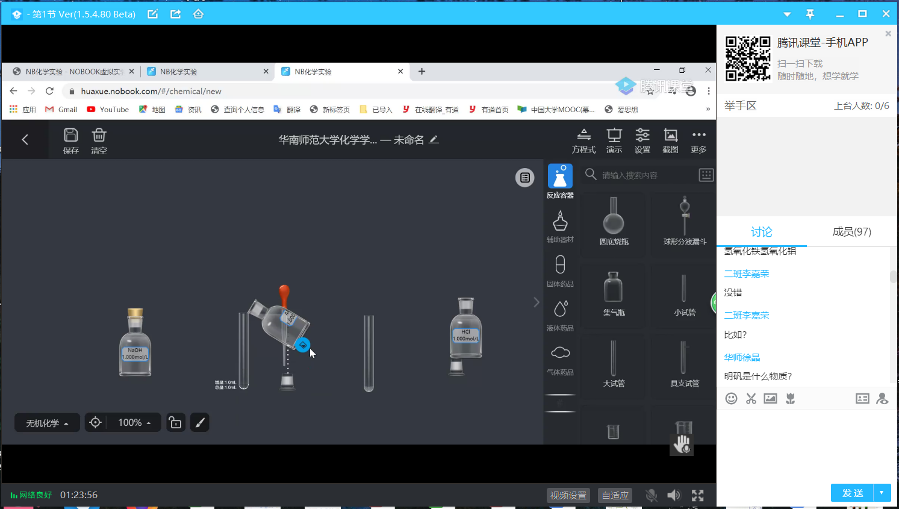The width and height of the screenshot is (899, 509).
Task: Open the 有道首页 bookmark
Action: click(x=488, y=110)
